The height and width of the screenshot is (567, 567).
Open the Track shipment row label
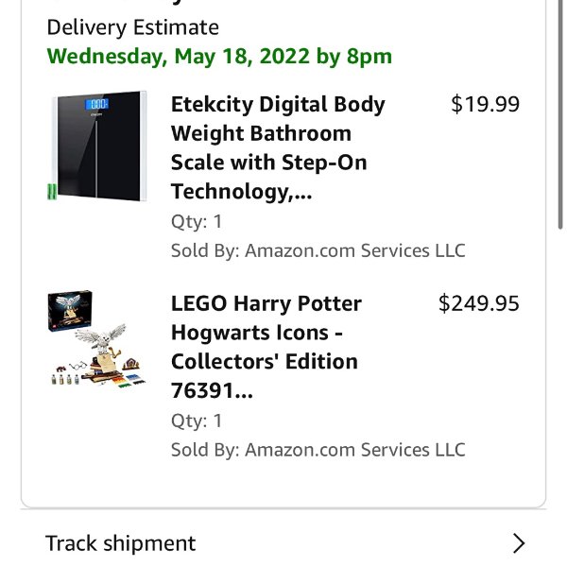tap(120, 543)
